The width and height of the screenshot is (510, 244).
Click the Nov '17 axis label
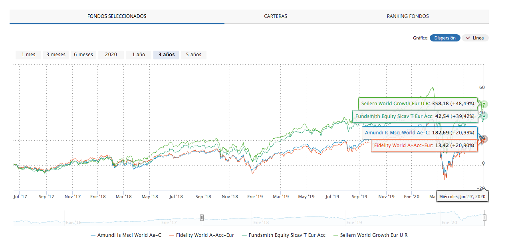point(72,197)
